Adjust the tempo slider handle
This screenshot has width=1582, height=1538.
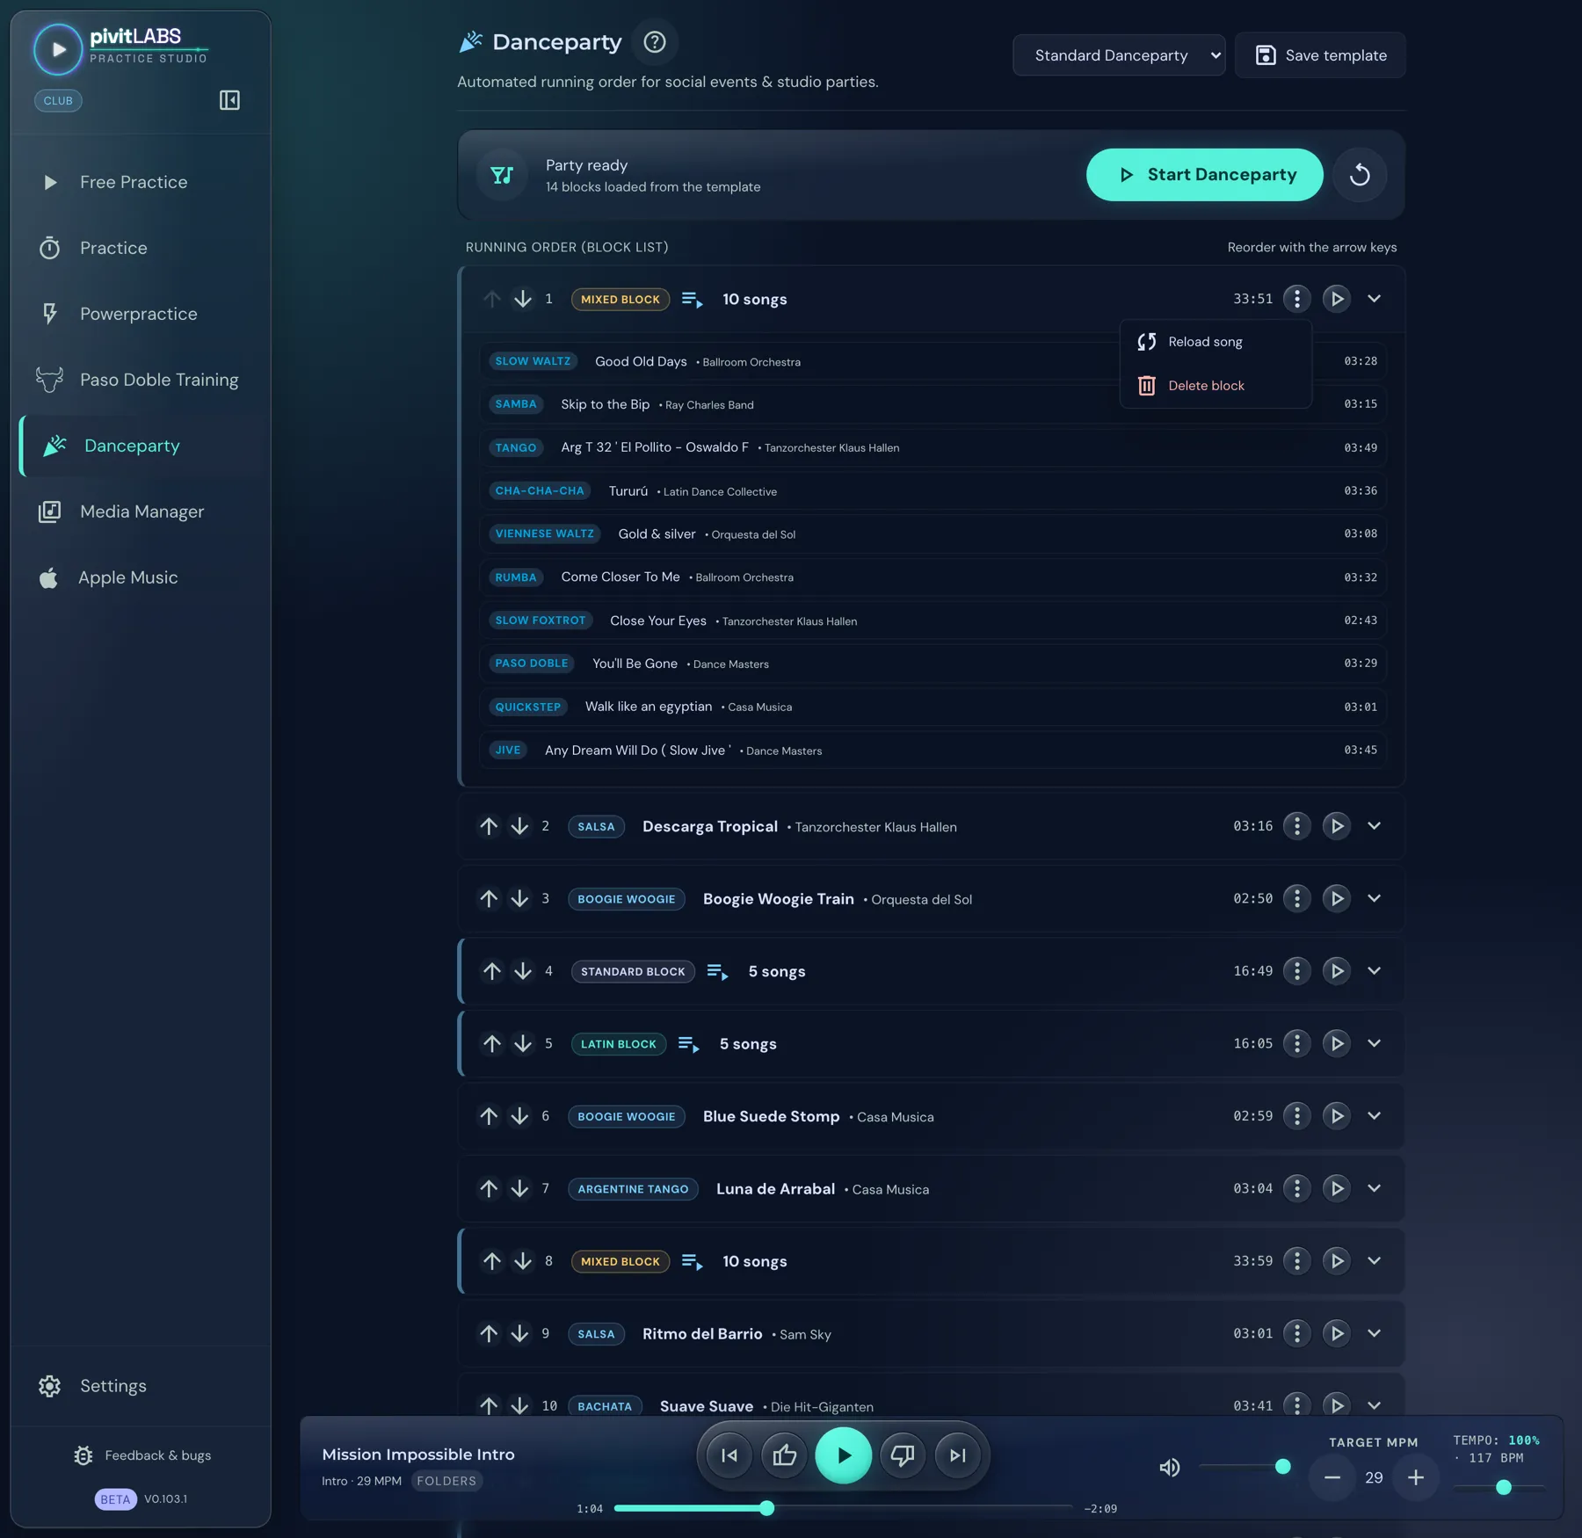tap(1504, 1487)
